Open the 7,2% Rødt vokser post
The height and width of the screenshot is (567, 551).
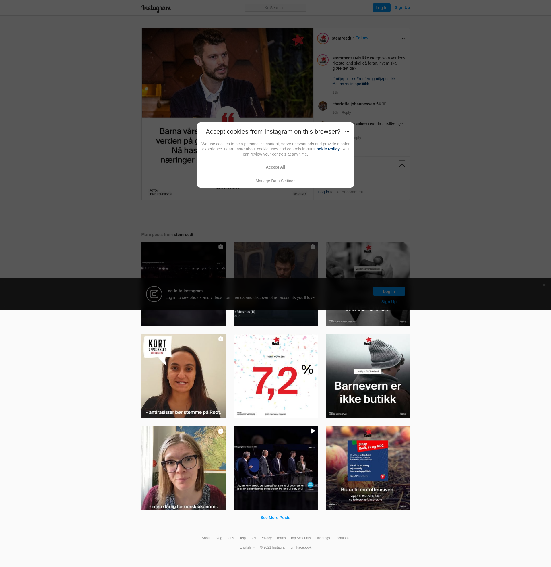275,376
